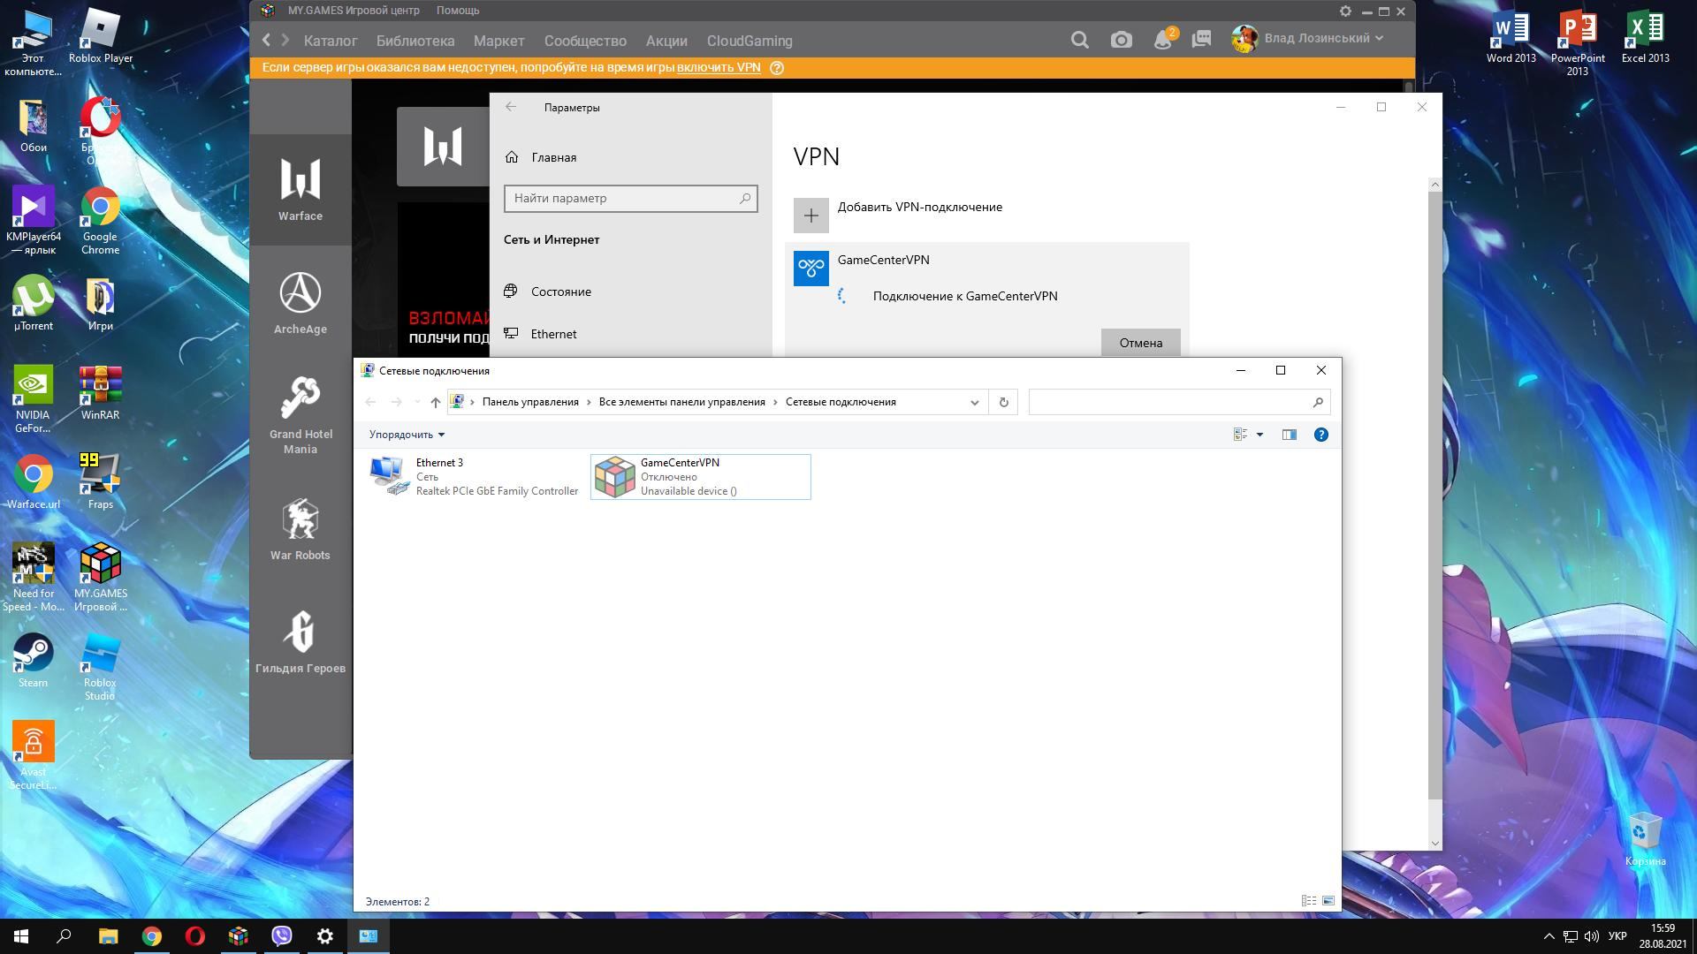1697x954 pixels.
Task: Open the Библиотека tab
Action: [x=415, y=41]
